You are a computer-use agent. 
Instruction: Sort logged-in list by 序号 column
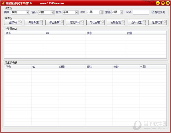(x=25, y=33)
